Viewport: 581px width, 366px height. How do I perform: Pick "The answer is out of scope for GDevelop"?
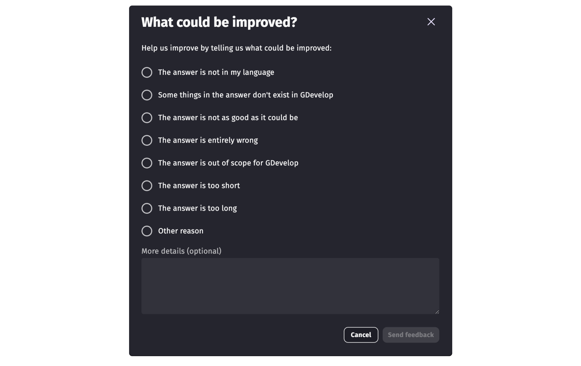pos(228,163)
